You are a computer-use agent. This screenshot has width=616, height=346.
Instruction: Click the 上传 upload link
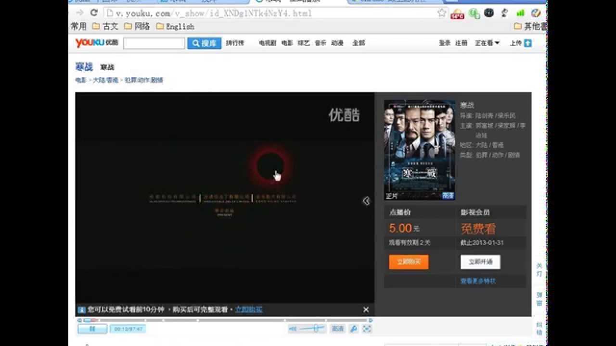tap(515, 43)
